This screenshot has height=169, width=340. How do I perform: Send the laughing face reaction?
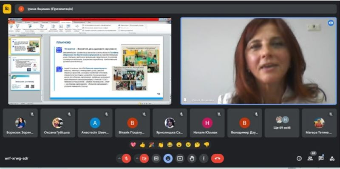click(170, 145)
